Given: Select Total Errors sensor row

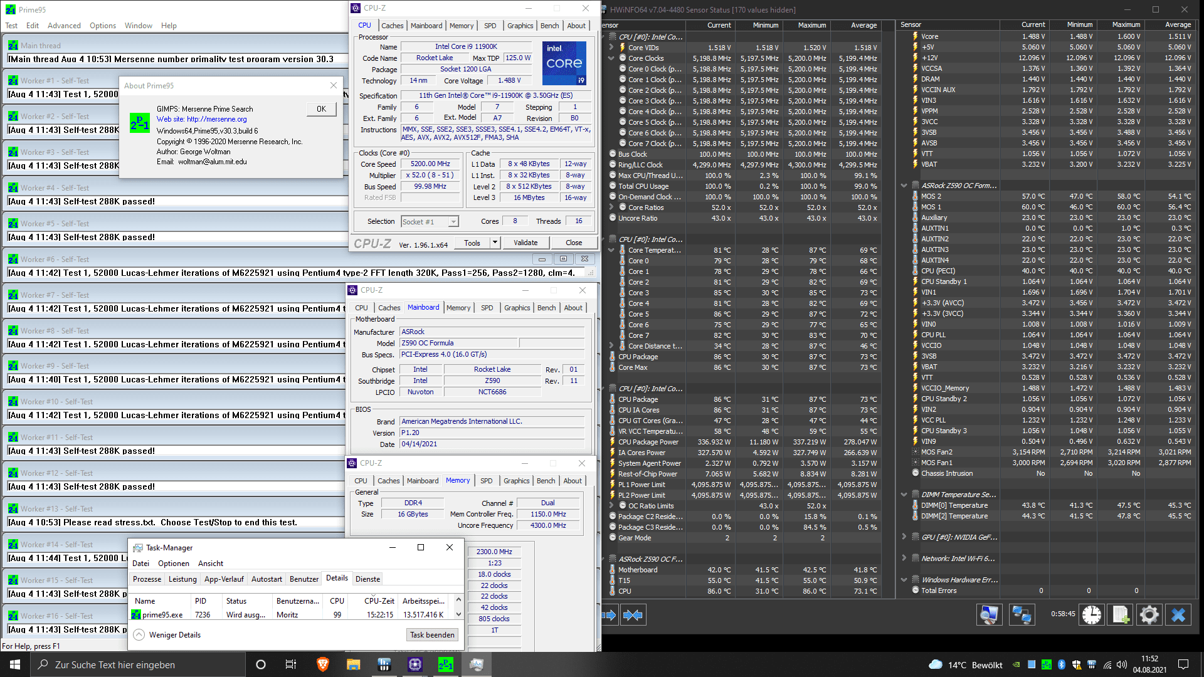Looking at the screenshot, I should tap(1052, 590).
